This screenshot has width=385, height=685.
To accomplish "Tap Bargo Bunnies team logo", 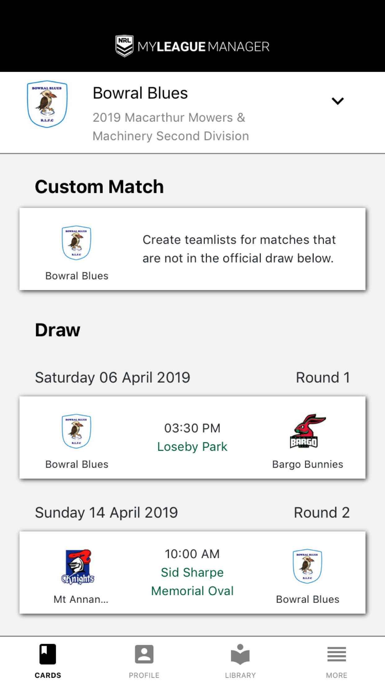I will point(307,431).
